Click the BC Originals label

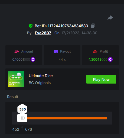coord(40,83)
